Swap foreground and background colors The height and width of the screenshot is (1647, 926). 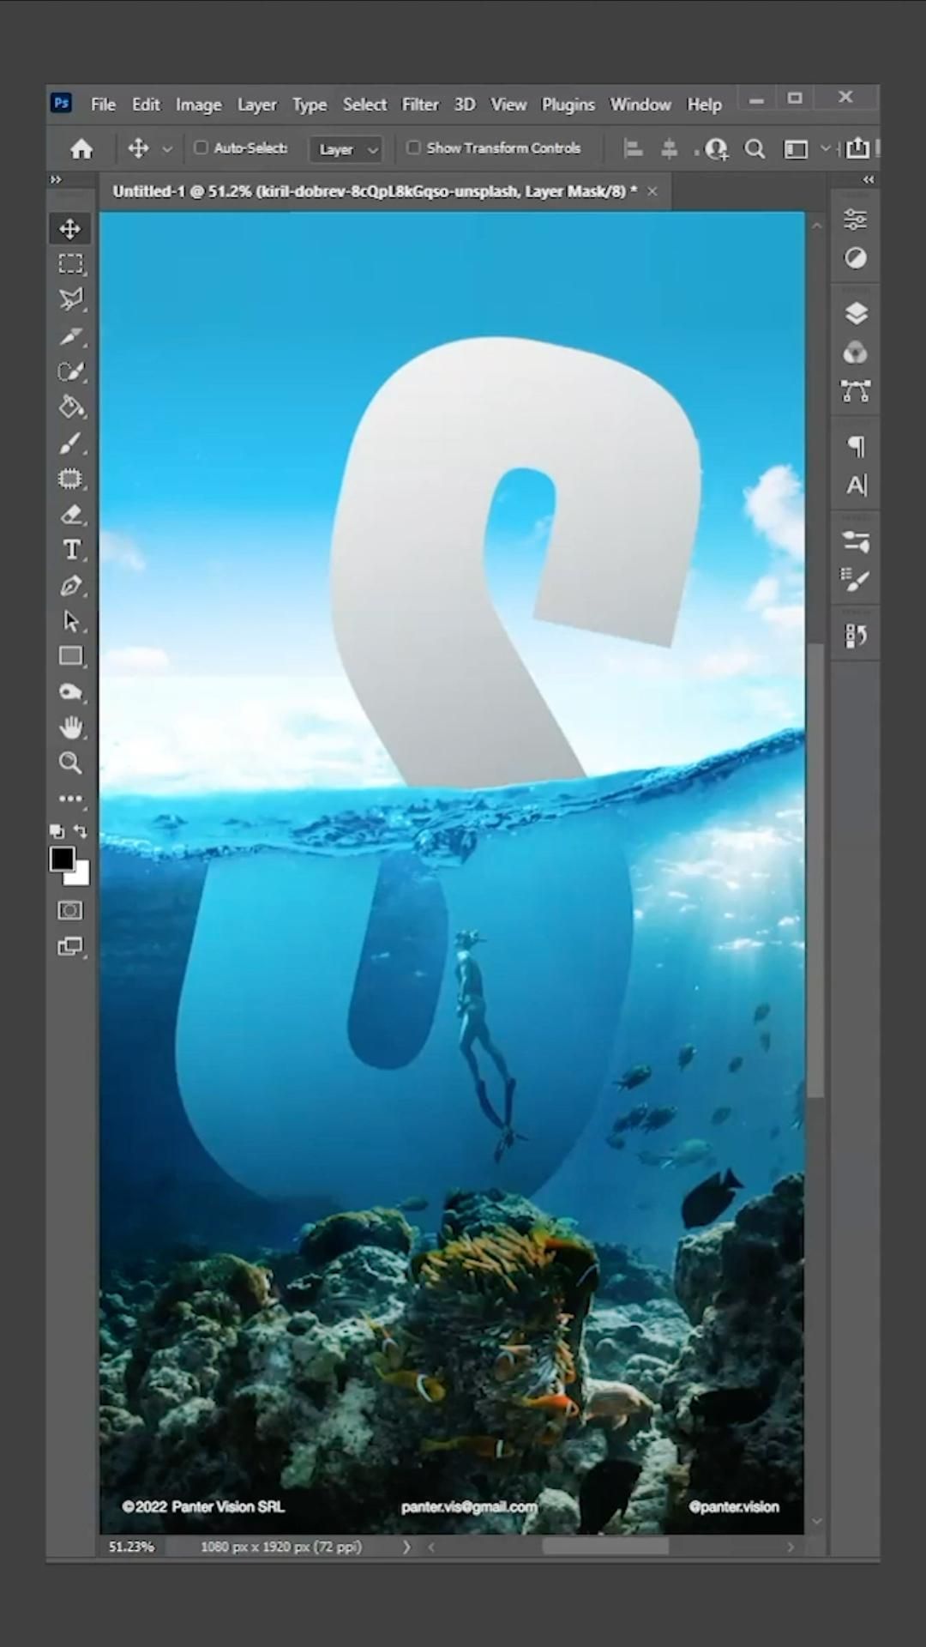pos(81,830)
